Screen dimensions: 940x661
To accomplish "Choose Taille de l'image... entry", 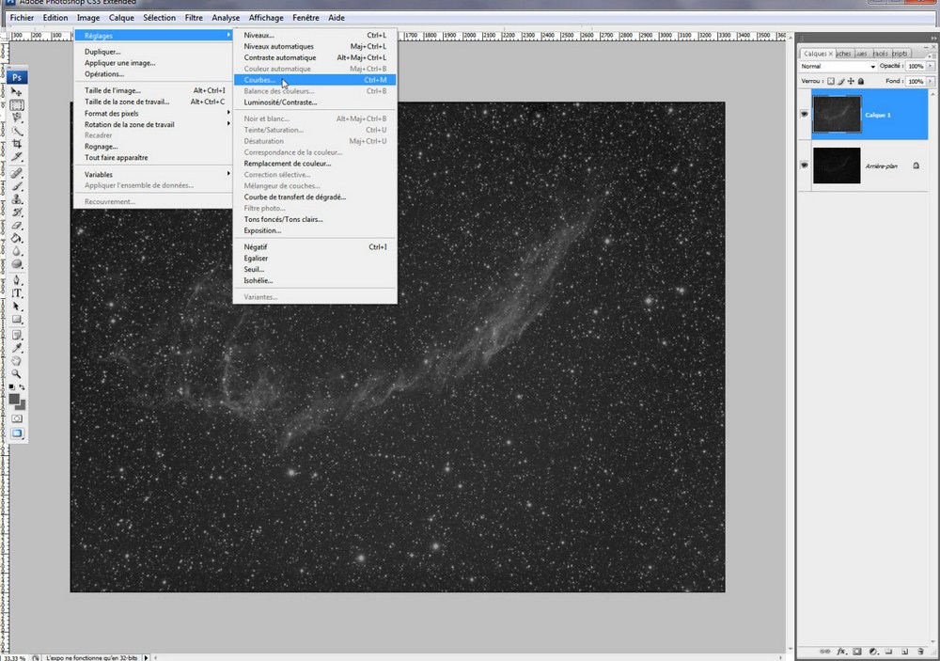I will click(153, 90).
